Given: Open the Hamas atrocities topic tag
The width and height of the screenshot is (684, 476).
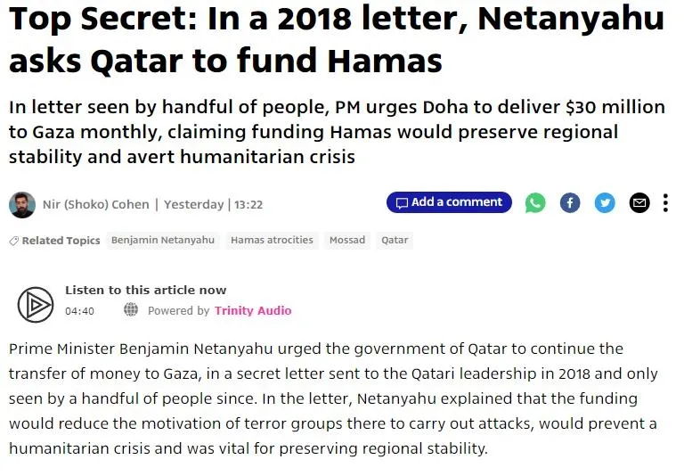Looking at the screenshot, I should coord(272,240).
